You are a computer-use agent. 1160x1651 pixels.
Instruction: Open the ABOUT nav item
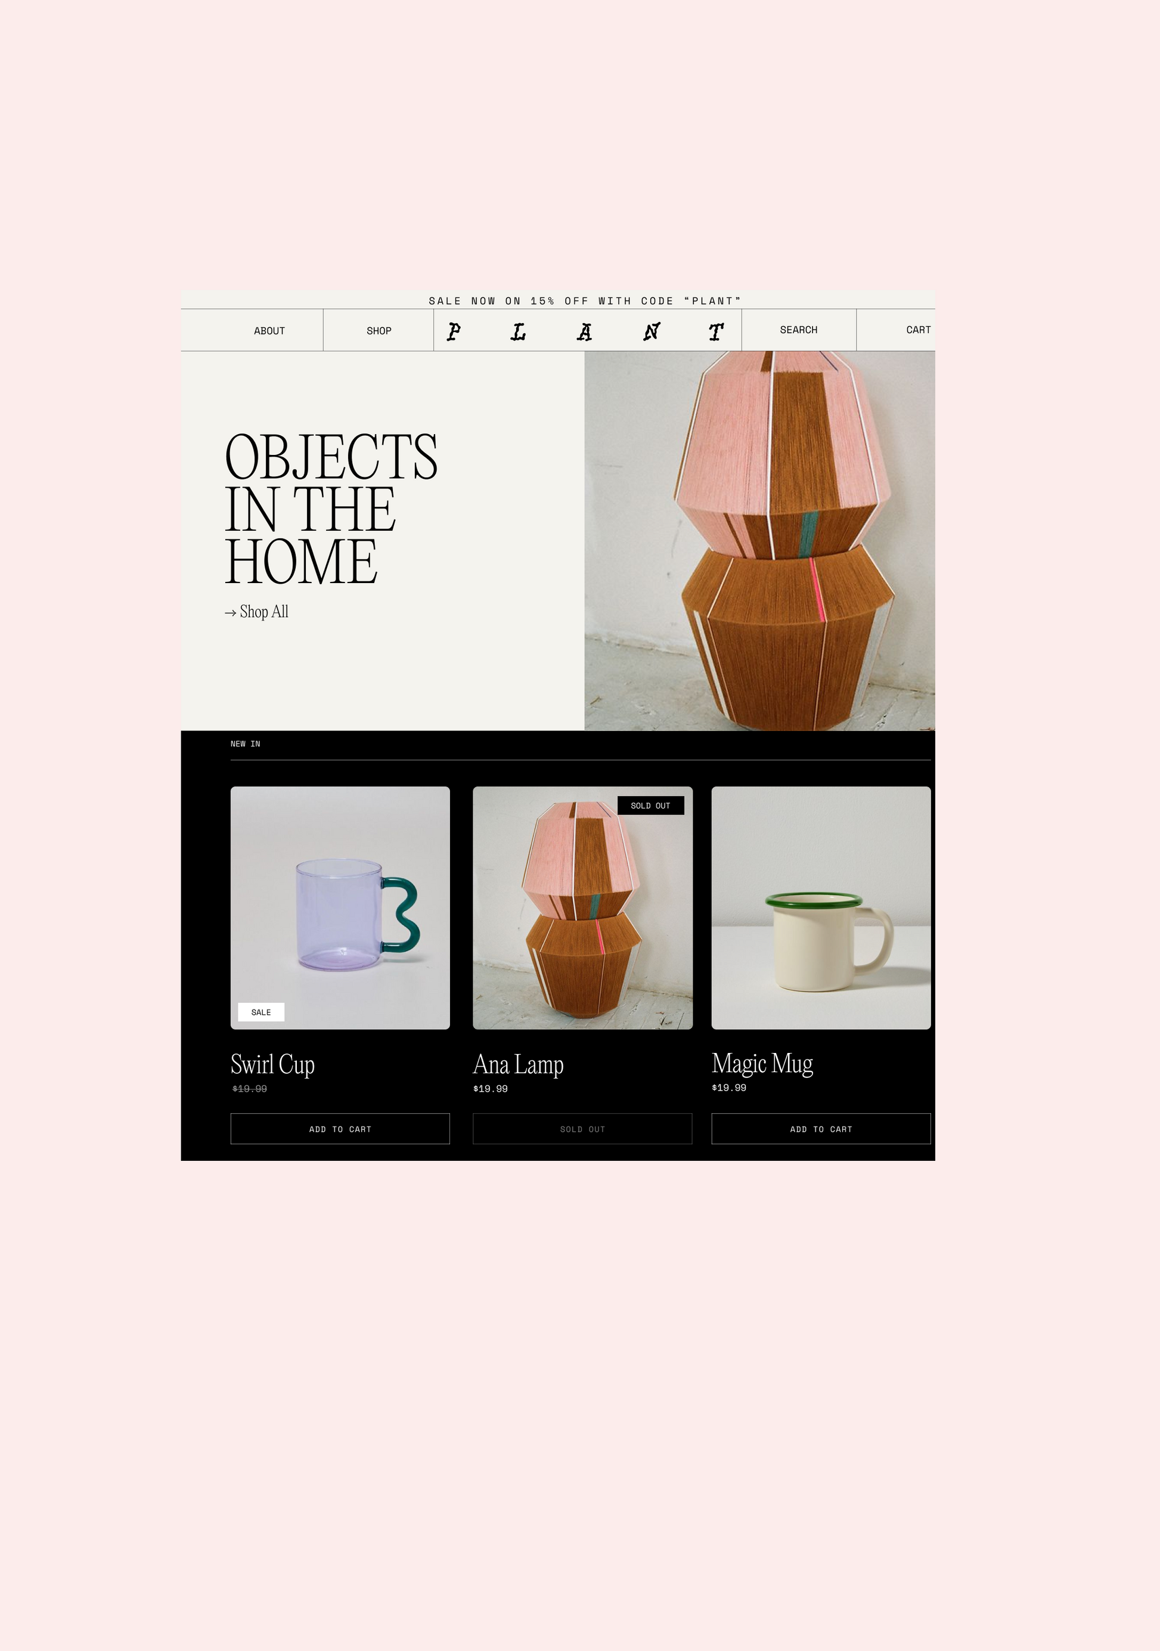[x=269, y=331]
